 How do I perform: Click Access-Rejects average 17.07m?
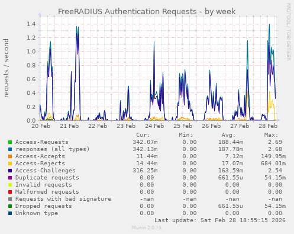tap(232, 164)
